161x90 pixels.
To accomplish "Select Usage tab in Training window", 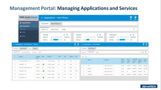I will click(x=40, y=52).
